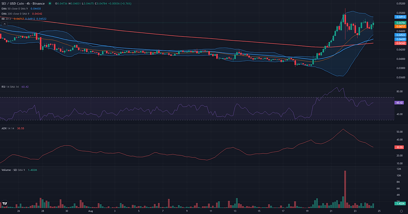Open chart settings gear at bottom right

(401, 211)
